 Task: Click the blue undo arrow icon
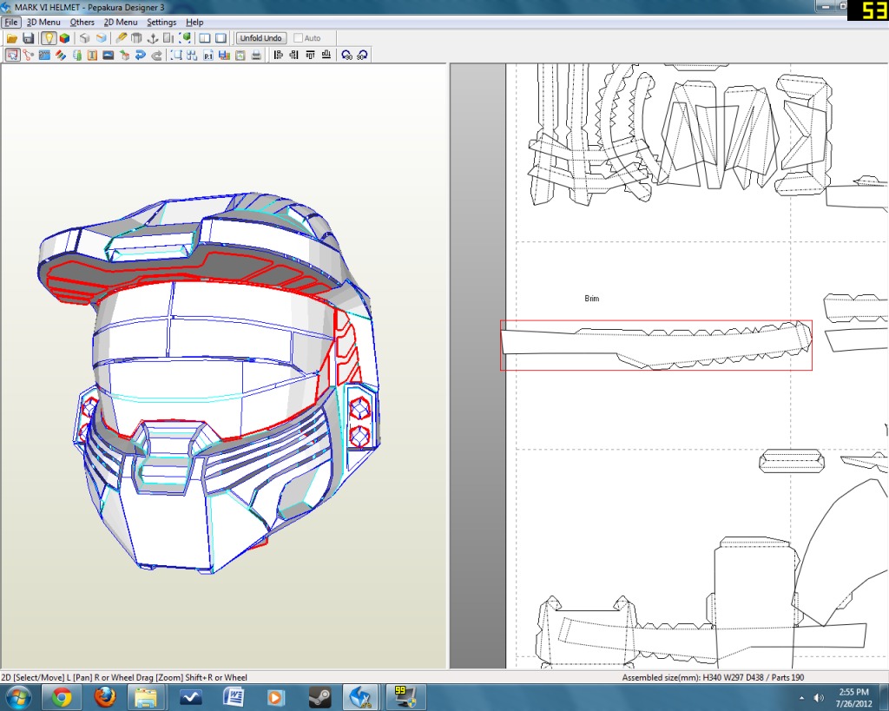(x=140, y=55)
